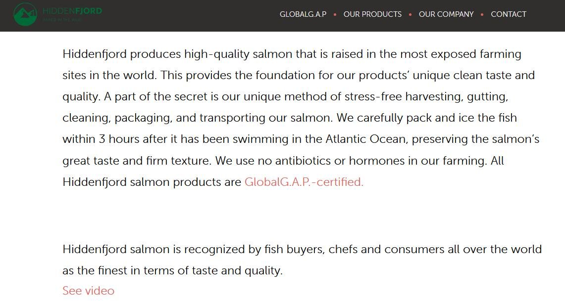Click the red dot after GLOBALG.A.P
Image resolution: width=565 pixels, height=308 pixels.
(335, 14)
